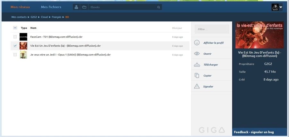Click the Signaler warning triangle icon
This screenshot has height=137, width=289.
tap(197, 86)
